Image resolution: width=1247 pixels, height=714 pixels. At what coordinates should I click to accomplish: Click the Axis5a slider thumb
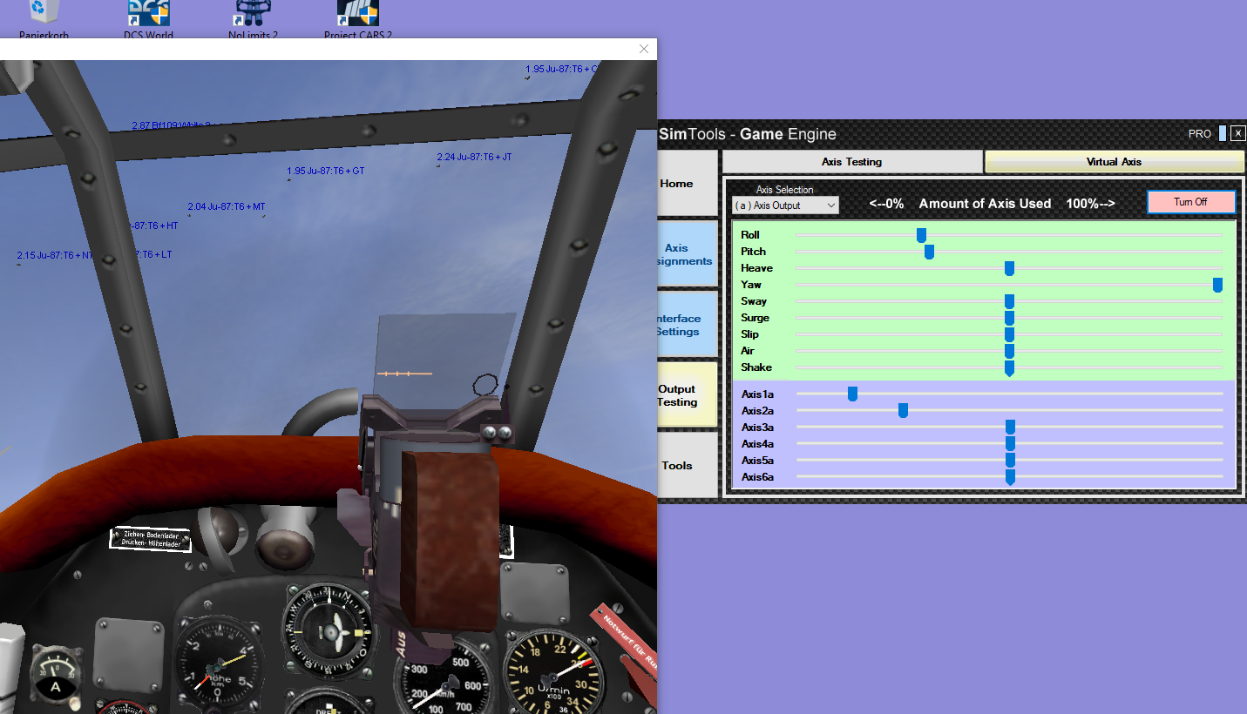pyautogui.click(x=1010, y=461)
